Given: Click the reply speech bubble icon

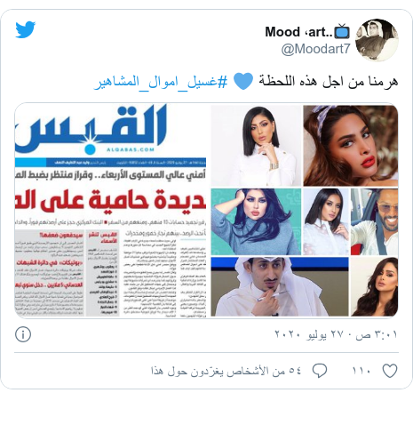Looking at the screenshot, I should 320,371.
